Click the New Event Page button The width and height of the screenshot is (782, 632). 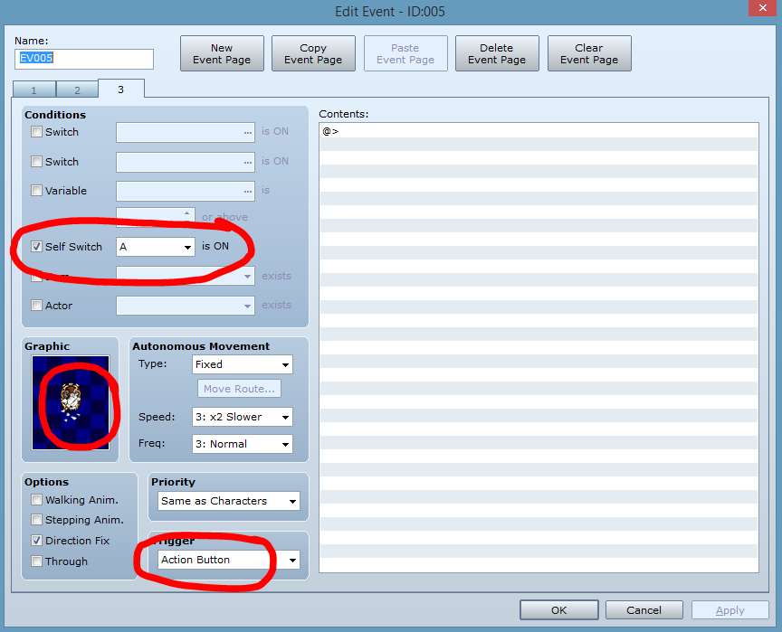tap(222, 54)
